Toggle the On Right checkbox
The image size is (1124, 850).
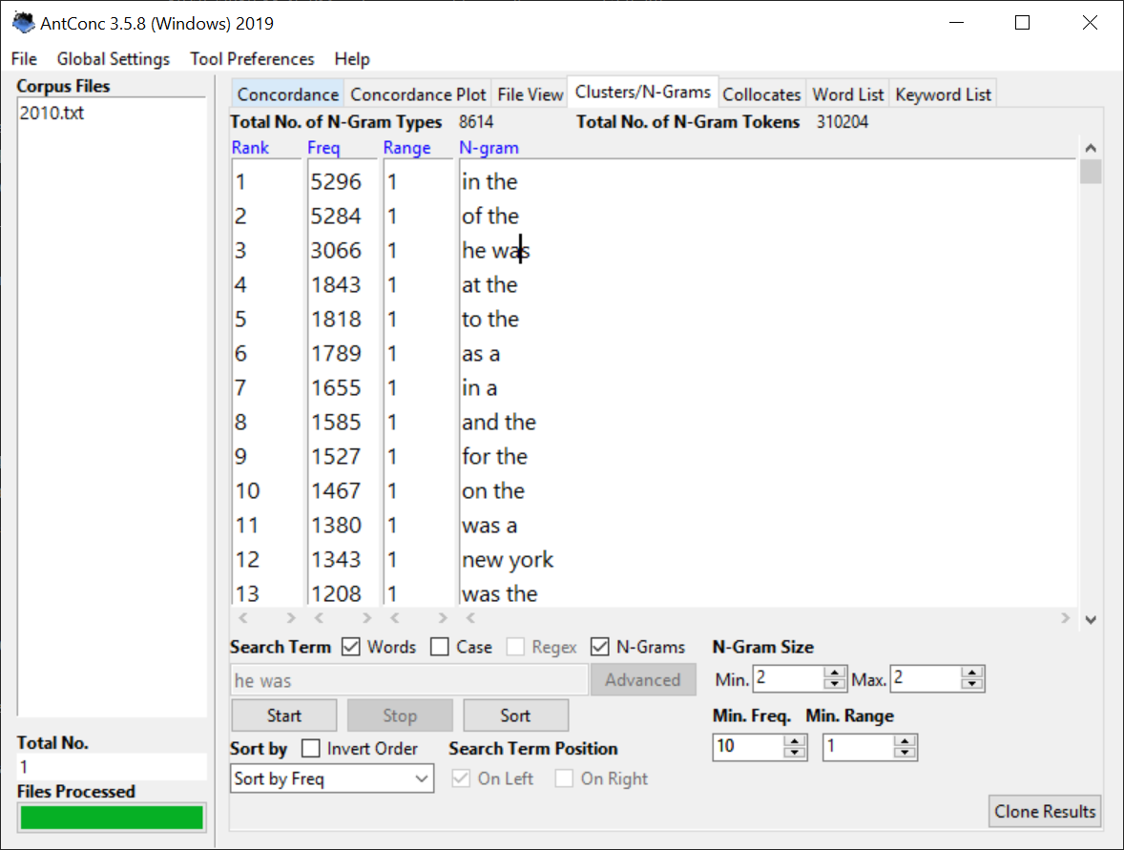[x=564, y=778]
